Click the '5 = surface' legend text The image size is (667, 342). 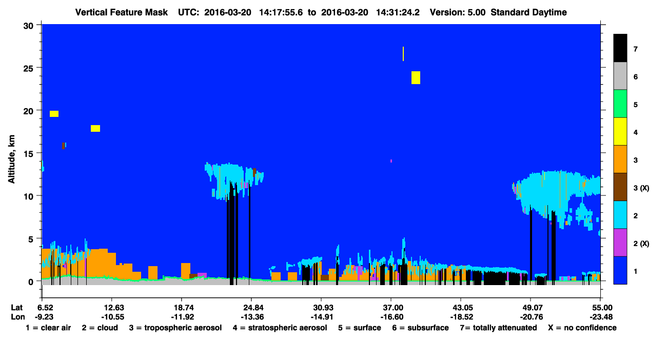(360, 328)
